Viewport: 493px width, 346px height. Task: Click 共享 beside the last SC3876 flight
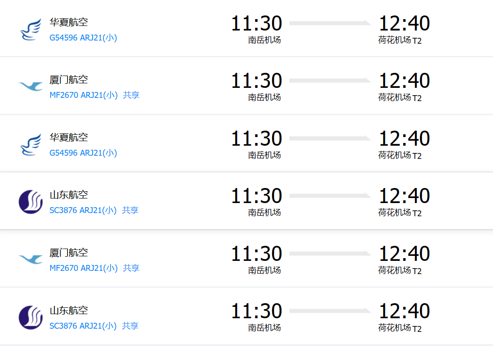[131, 326]
